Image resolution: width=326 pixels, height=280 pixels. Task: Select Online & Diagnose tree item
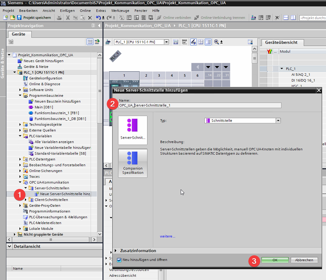[45, 84]
